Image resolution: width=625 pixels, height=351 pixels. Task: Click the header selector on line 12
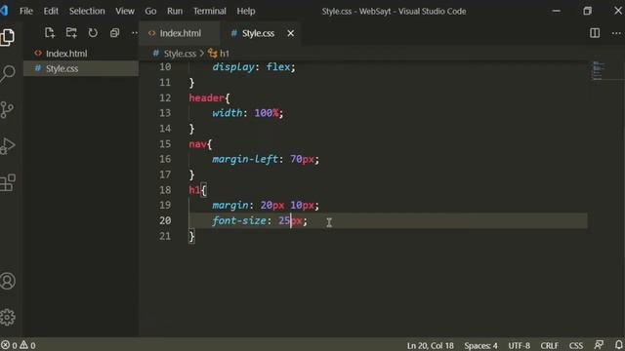[x=206, y=97]
